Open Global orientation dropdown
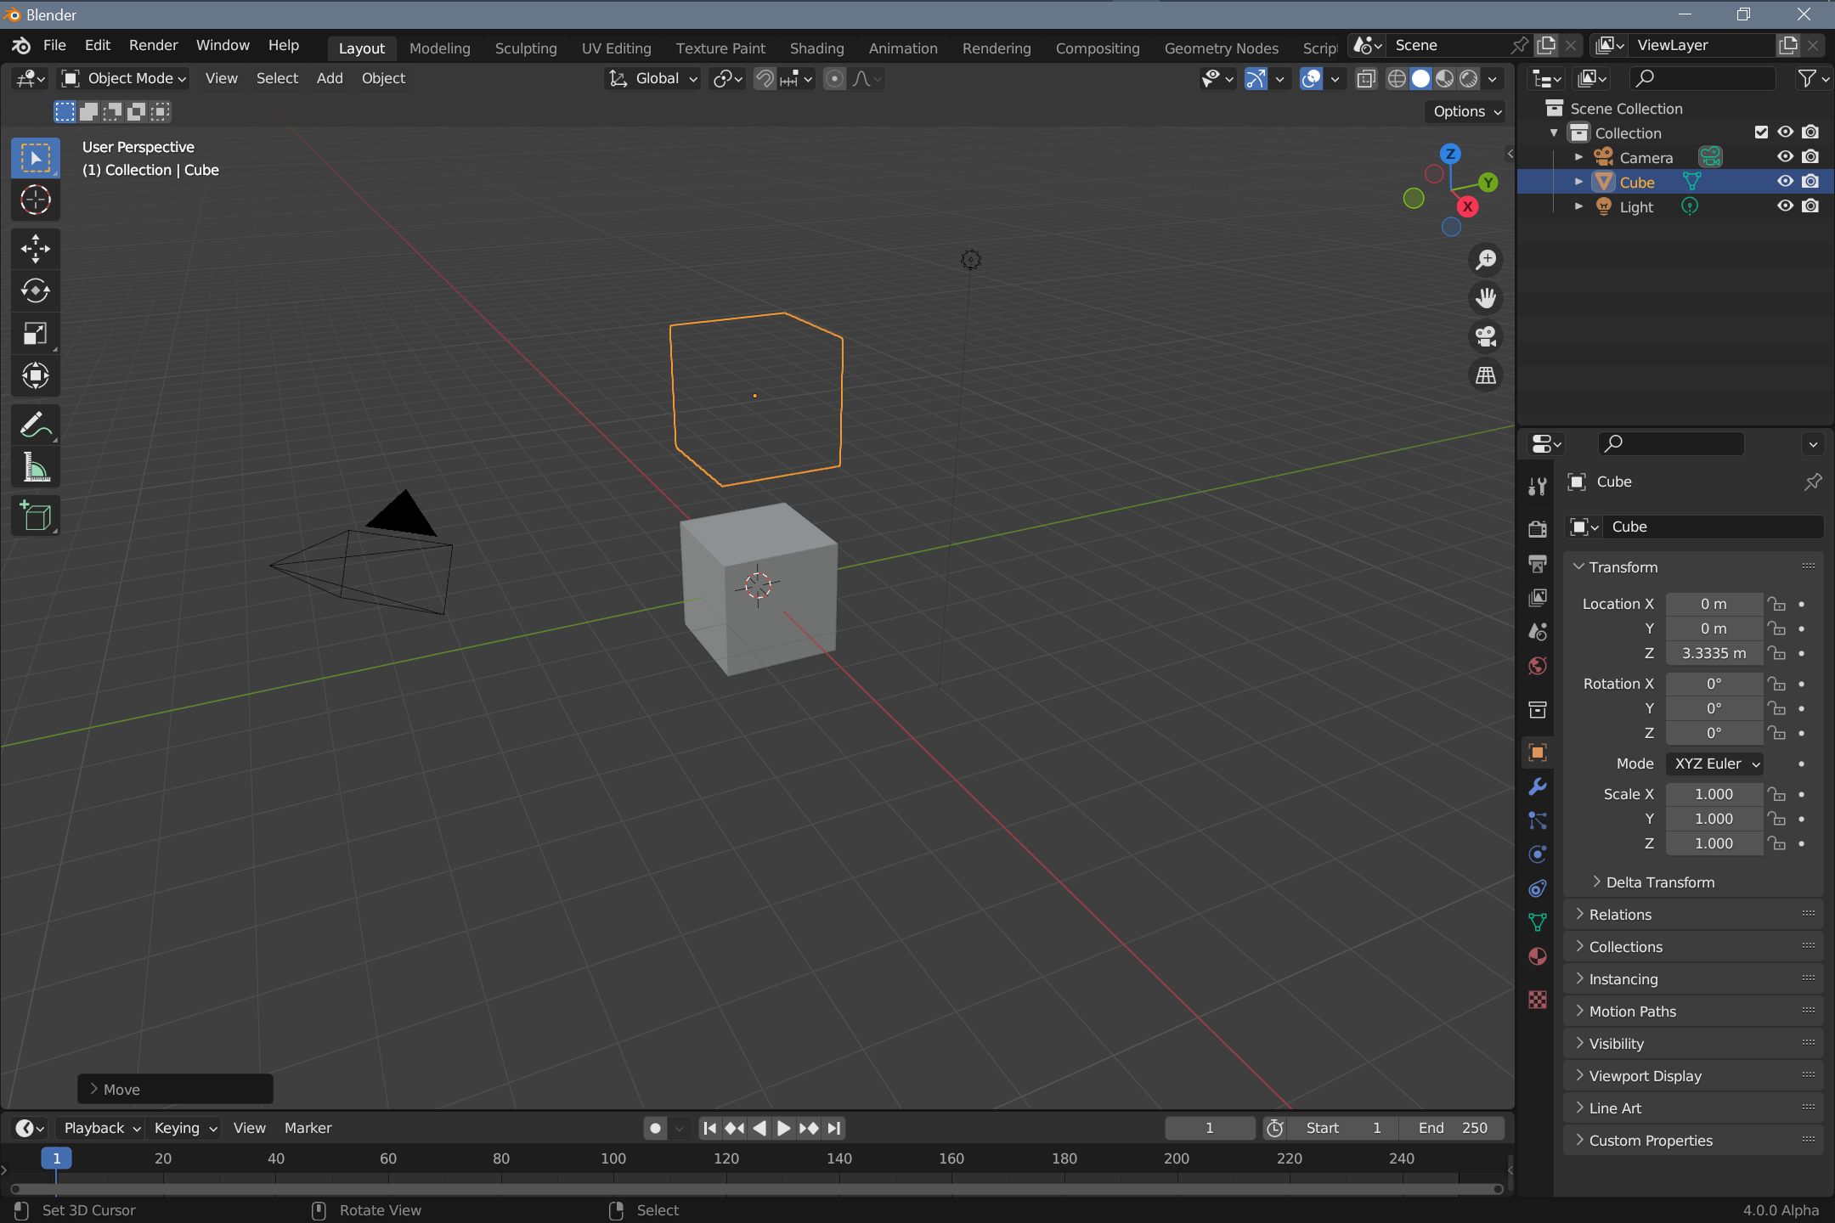 pos(653,79)
